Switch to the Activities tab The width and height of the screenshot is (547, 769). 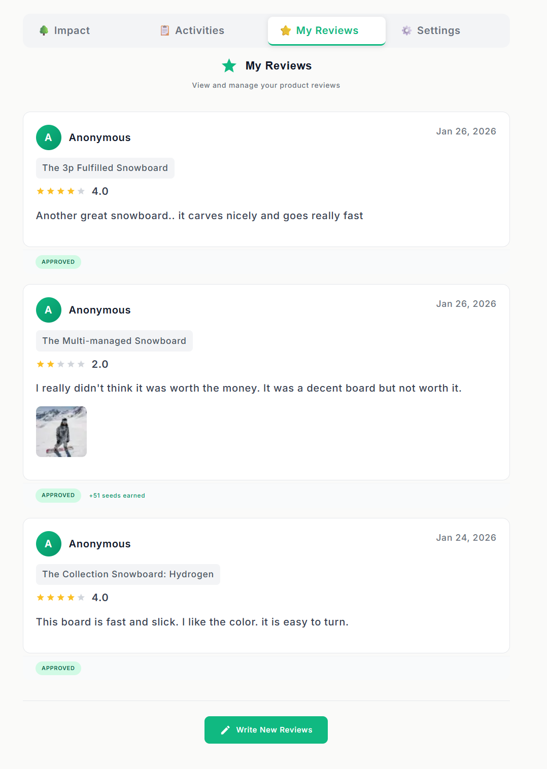199,30
